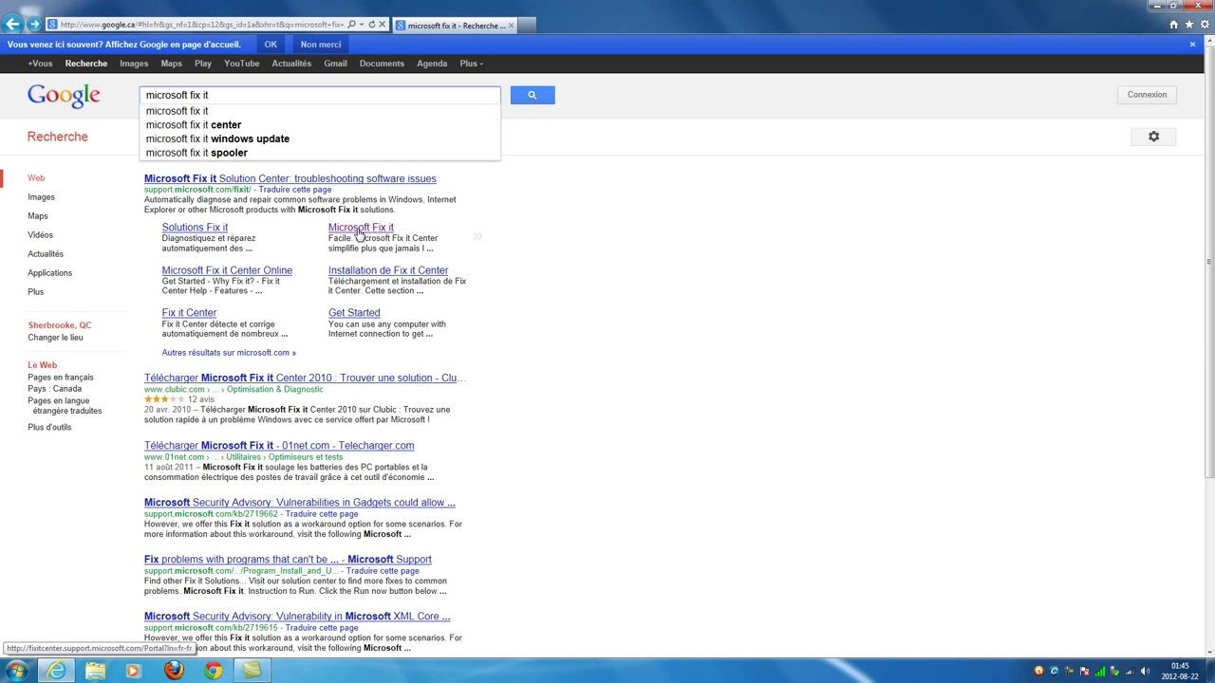Open 'Autres résultats sur microsoft.com' link

tap(229, 353)
